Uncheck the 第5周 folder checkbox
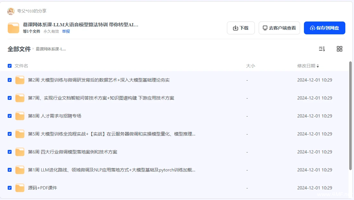Screen dimensions: 354x200 10,134
